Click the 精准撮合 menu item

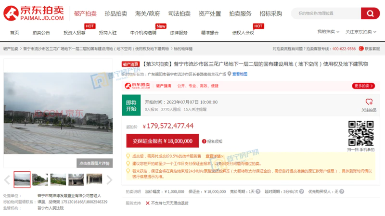pyautogui.click(x=210, y=33)
